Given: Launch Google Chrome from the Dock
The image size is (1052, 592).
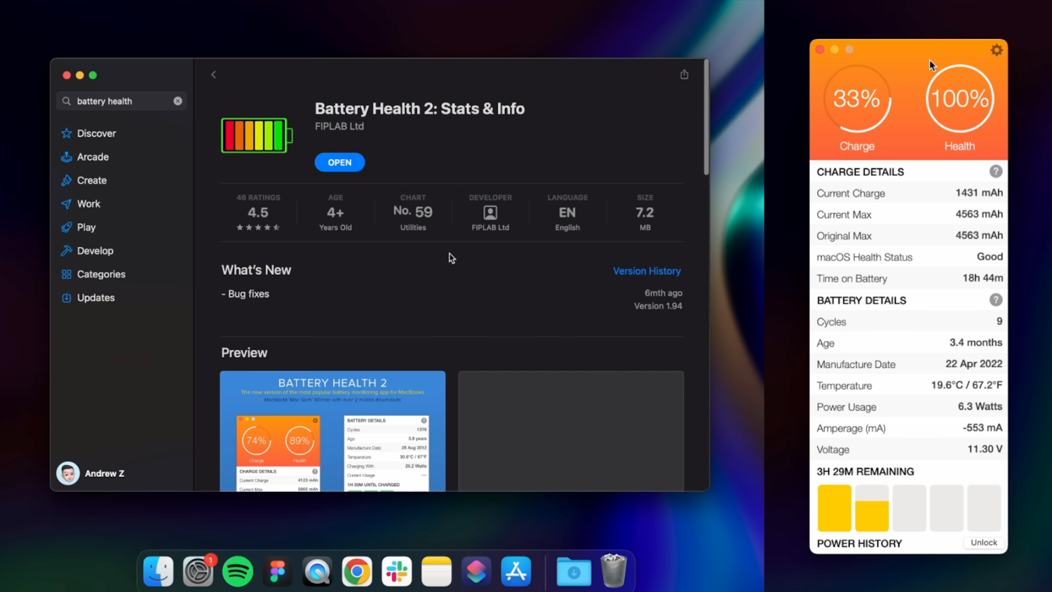Looking at the screenshot, I should (x=357, y=571).
